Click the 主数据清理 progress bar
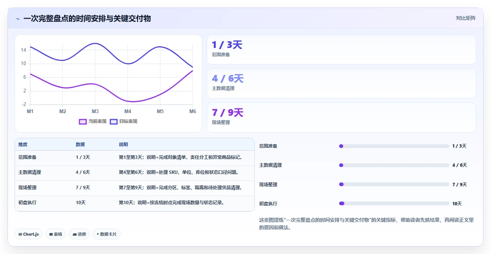The image size is (491, 254). pos(394,165)
